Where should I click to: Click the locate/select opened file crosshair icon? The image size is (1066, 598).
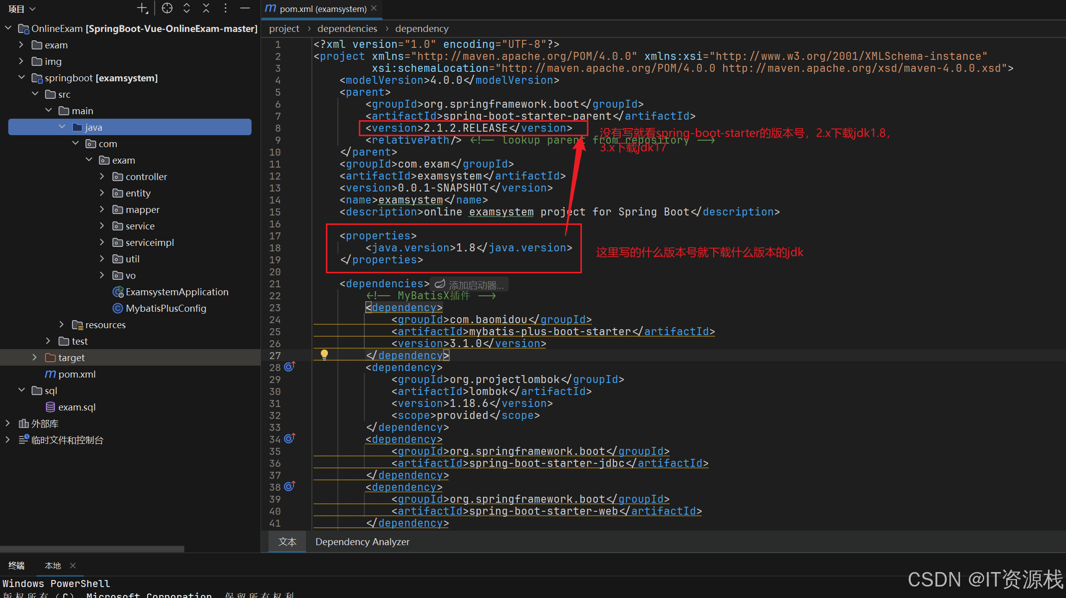(x=167, y=8)
